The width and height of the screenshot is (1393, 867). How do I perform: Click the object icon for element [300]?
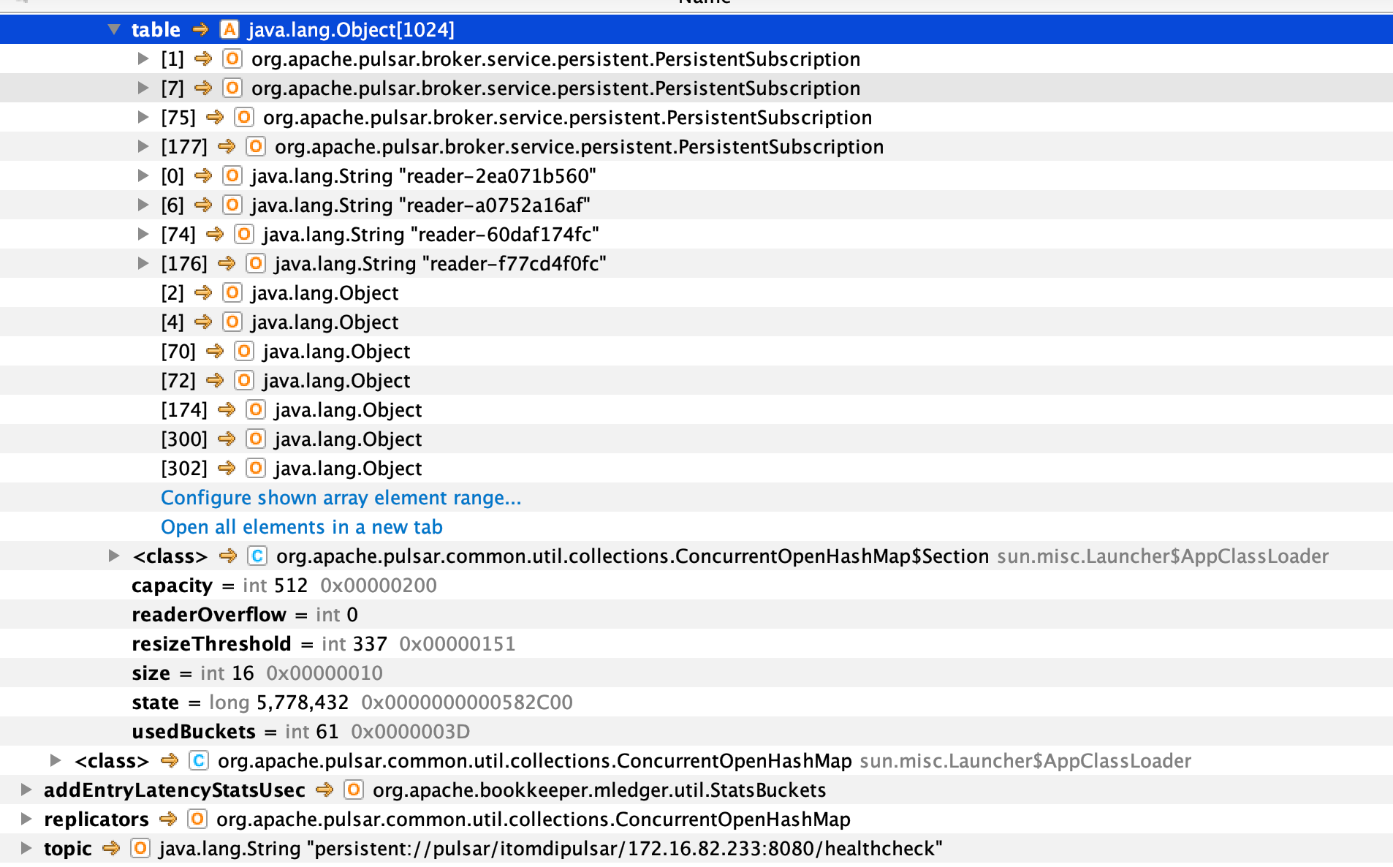click(x=256, y=439)
